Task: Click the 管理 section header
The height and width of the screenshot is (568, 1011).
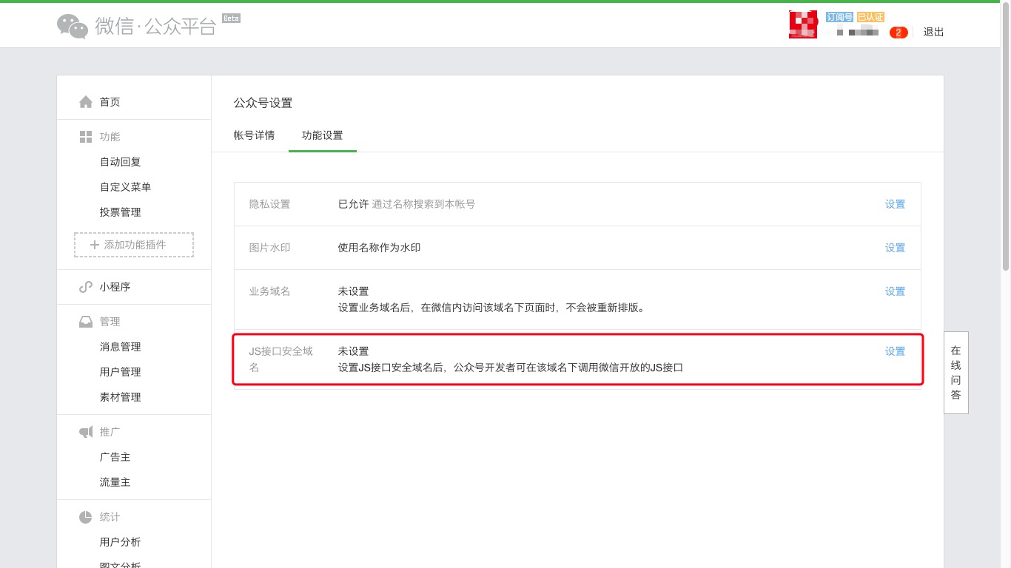Action: 110,322
